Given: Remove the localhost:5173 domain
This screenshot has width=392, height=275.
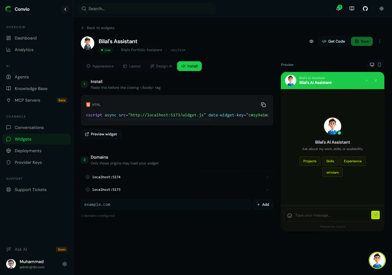Looking at the screenshot, I should point(267,190).
